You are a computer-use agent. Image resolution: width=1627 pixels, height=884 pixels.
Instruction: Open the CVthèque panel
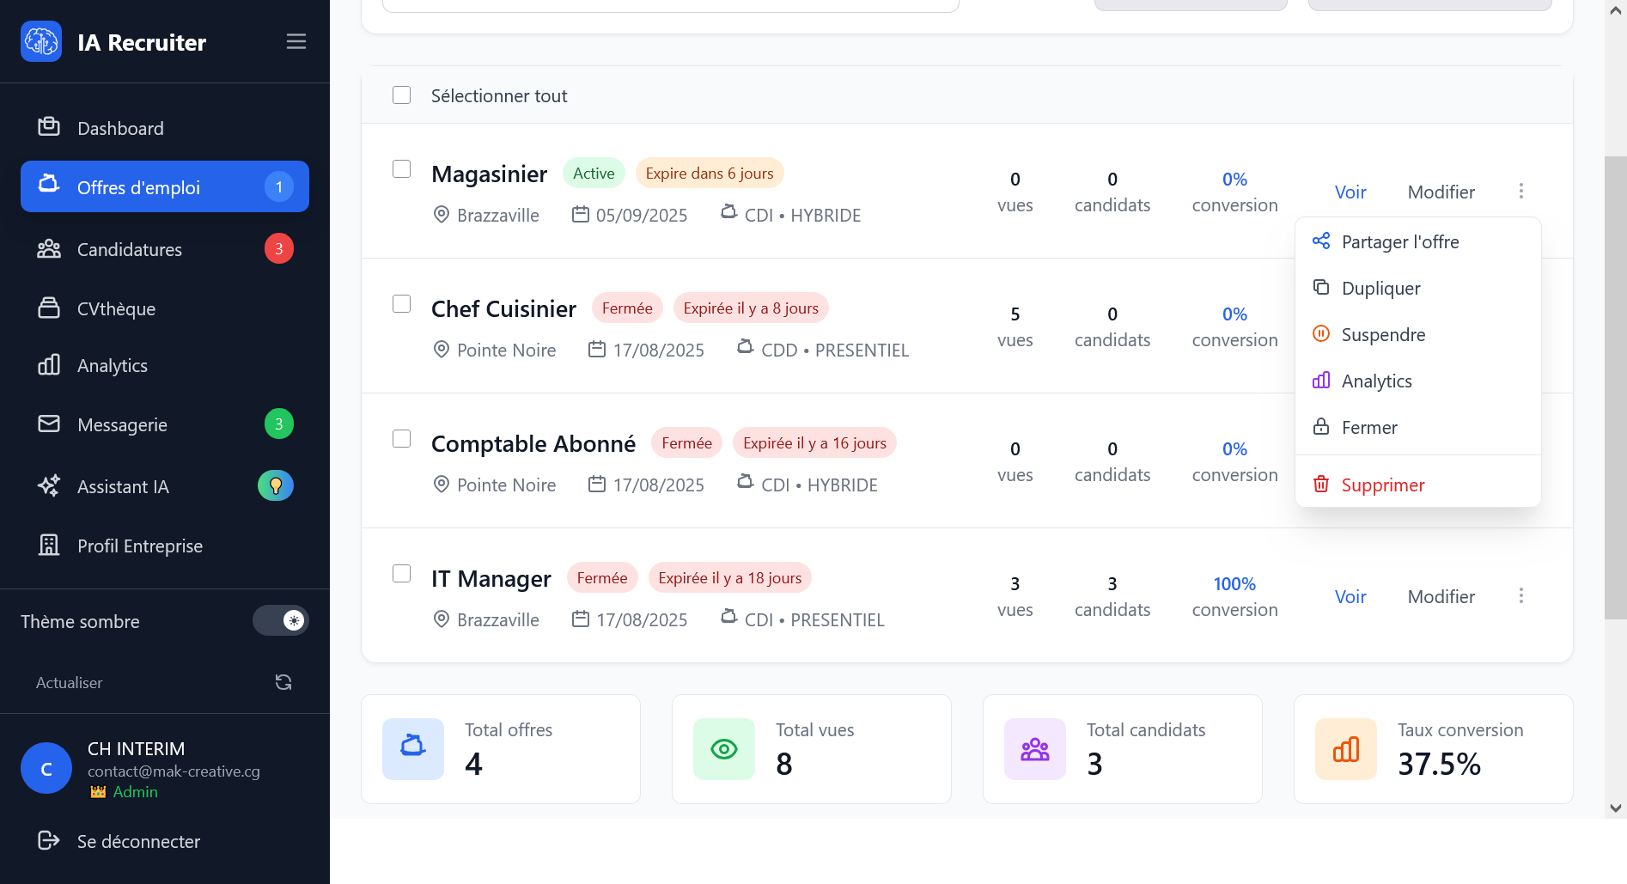click(x=116, y=308)
